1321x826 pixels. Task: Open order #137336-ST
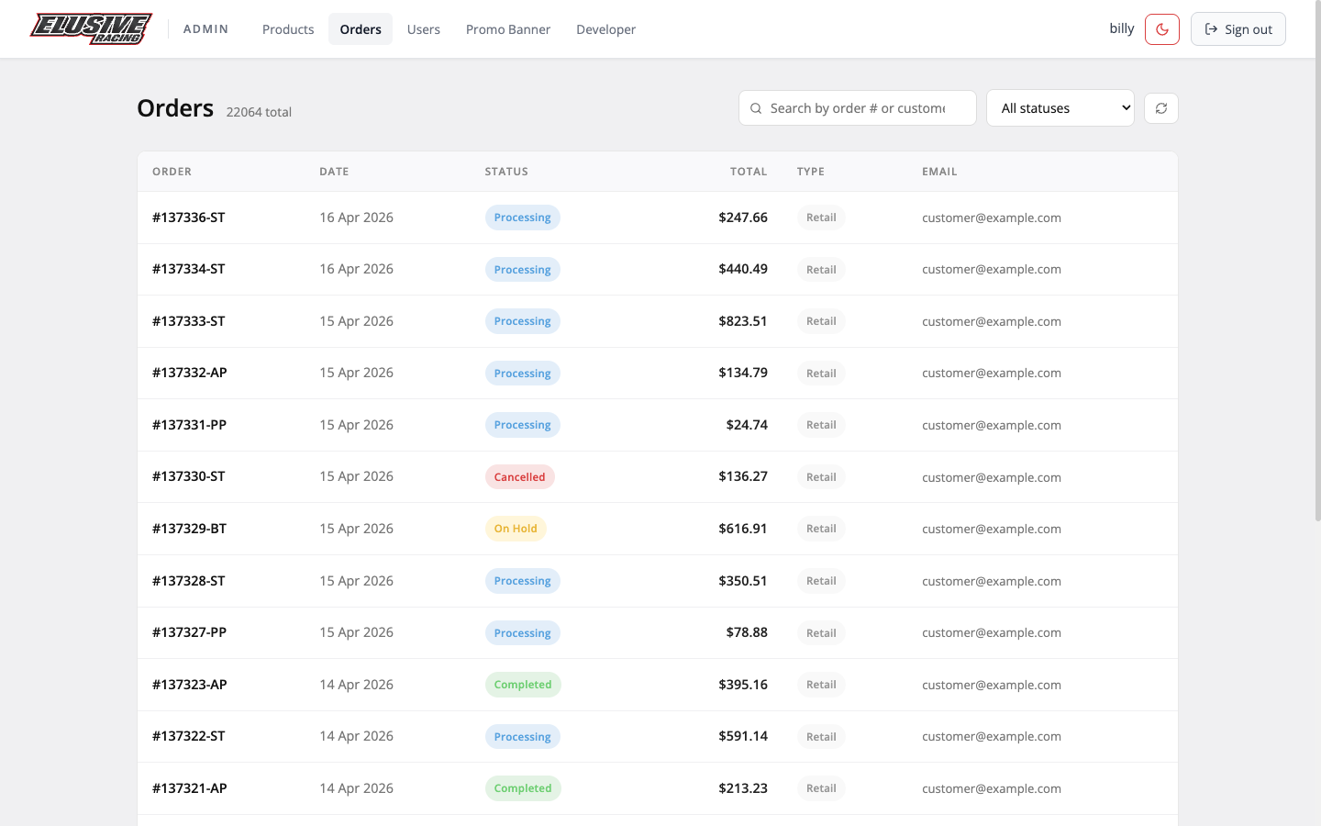tap(189, 218)
